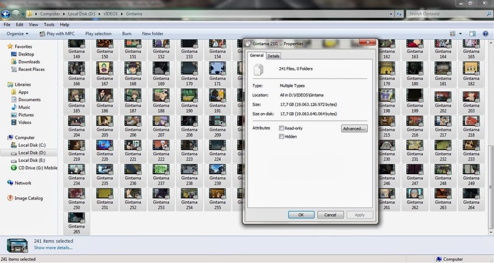Image resolution: width=494 pixels, height=263 pixels.
Task: Open the Organize dropdown menu
Action: pos(17,34)
